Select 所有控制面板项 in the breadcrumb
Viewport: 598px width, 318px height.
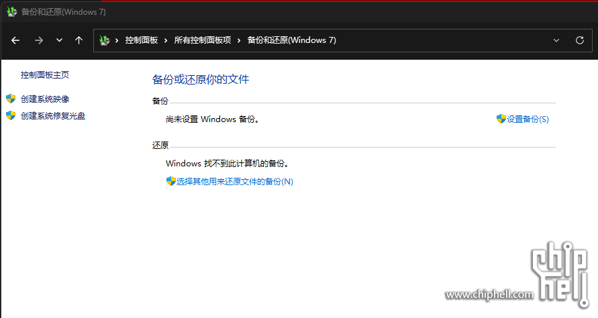[x=203, y=40]
